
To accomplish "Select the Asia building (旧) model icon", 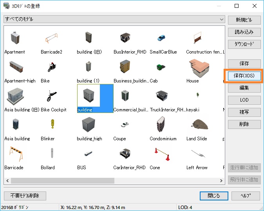I will [15, 96].
